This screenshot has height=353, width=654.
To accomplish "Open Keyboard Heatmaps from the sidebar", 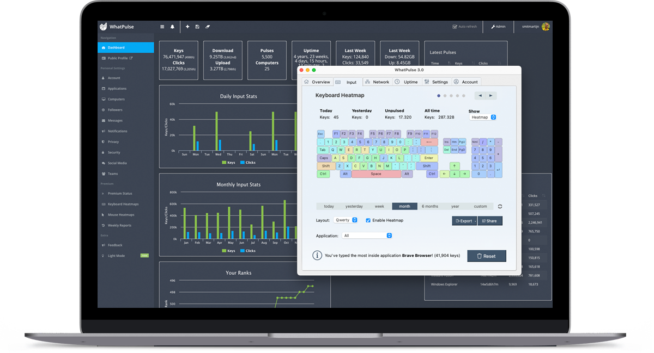I will [x=122, y=204].
